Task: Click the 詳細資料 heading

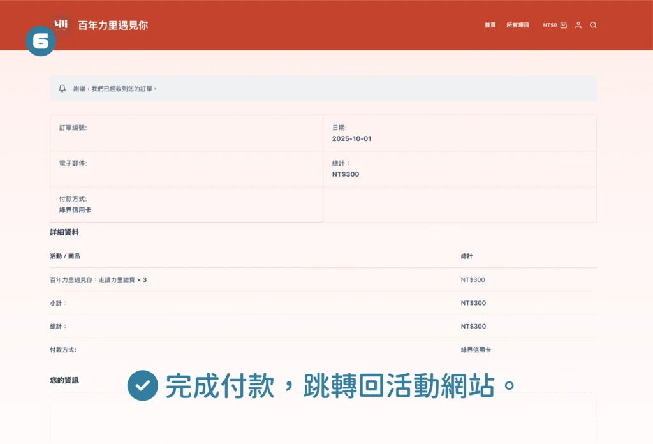Action: coord(64,232)
